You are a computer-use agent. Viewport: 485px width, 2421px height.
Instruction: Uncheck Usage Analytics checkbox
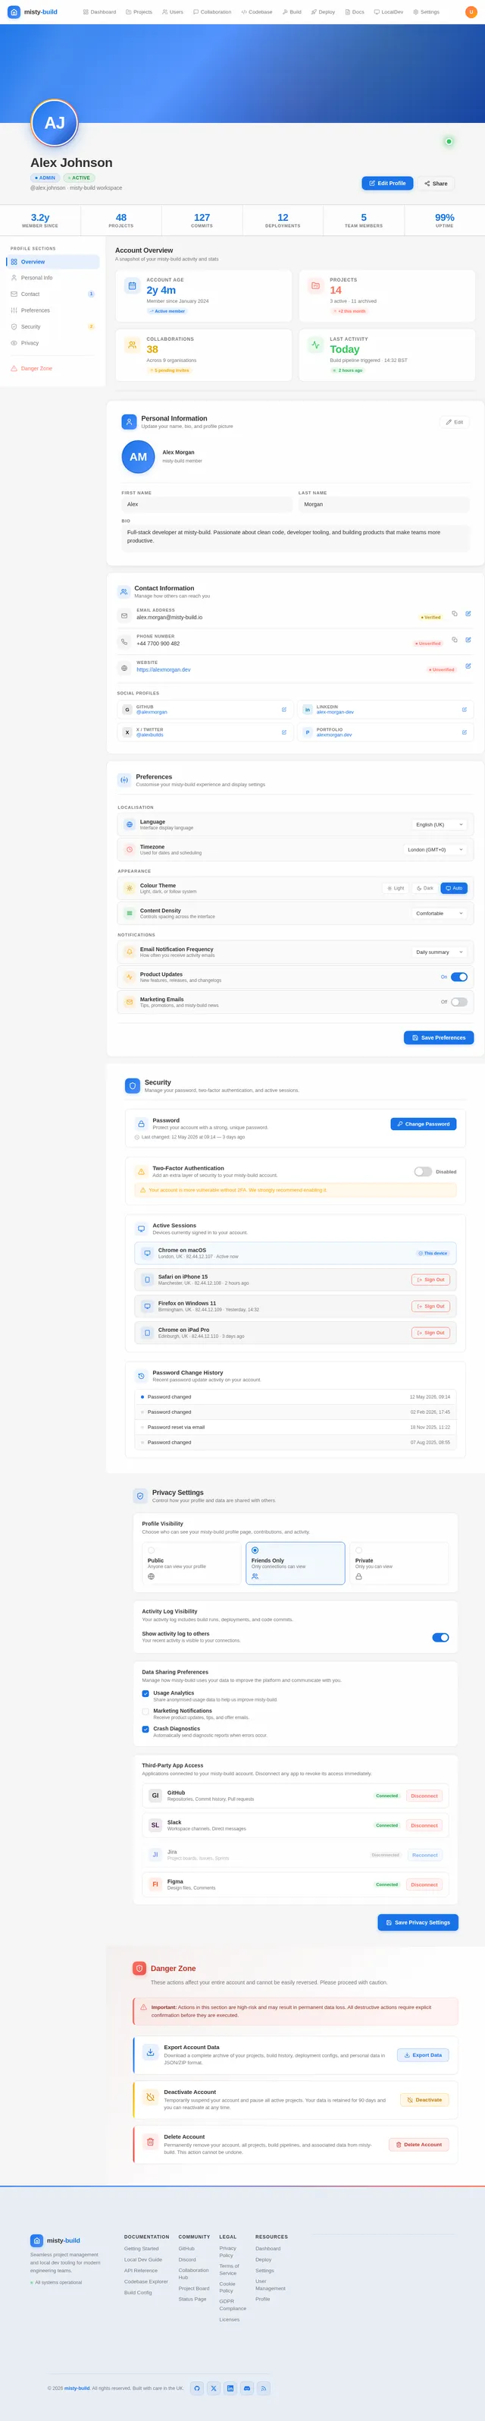[x=145, y=1694]
